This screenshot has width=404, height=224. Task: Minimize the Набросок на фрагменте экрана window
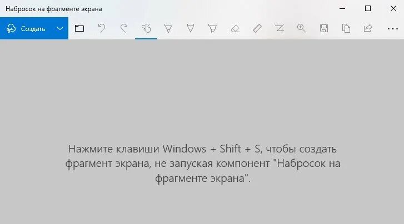(x=342, y=8)
